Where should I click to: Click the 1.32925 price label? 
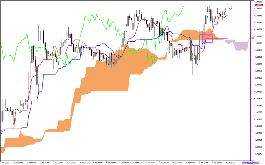[x=258, y=99]
